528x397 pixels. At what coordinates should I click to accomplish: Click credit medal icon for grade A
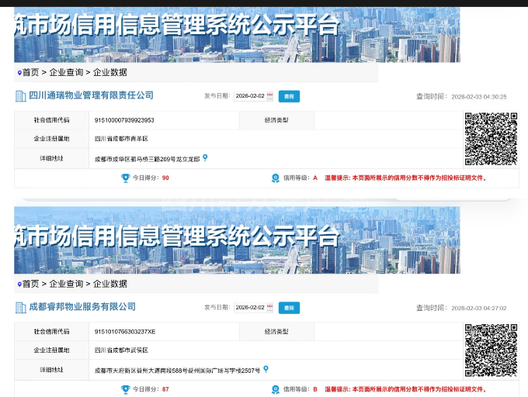click(275, 178)
